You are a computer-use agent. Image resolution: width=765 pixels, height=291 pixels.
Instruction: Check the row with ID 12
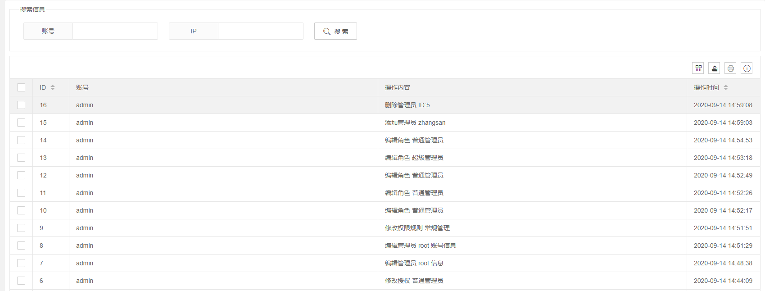point(21,175)
